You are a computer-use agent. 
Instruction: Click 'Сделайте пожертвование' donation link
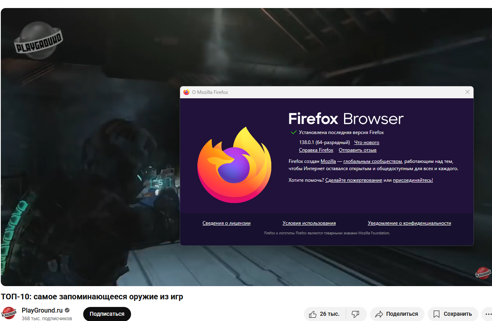click(x=354, y=180)
